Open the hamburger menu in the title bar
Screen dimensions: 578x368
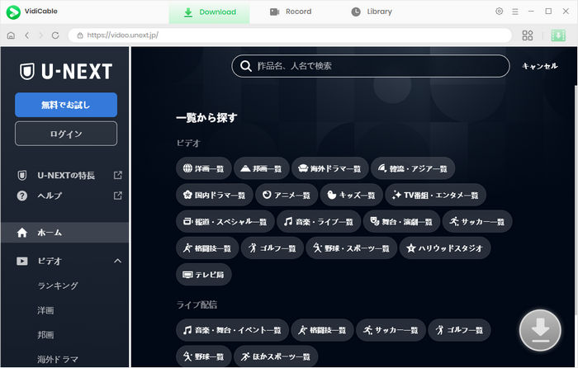[515, 12]
